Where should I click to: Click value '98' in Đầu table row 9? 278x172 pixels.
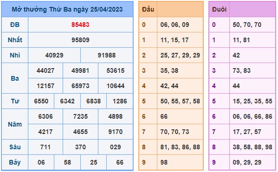point(164,162)
